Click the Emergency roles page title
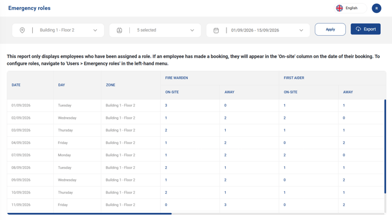The image size is (392, 220). click(29, 8)
